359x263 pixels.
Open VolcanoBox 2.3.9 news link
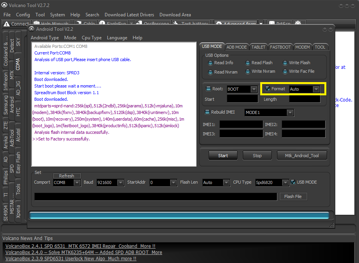71,258
